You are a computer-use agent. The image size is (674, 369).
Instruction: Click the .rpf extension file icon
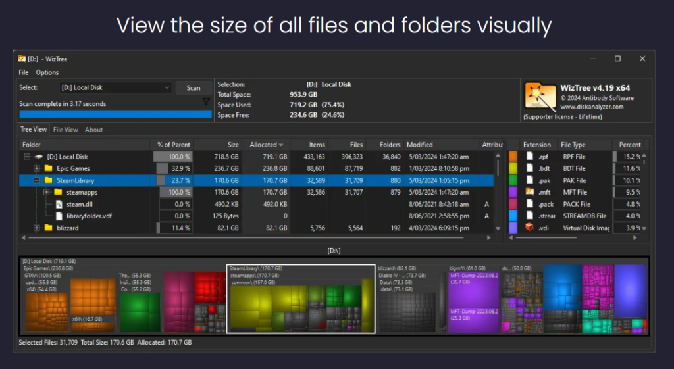click(530, 157)
